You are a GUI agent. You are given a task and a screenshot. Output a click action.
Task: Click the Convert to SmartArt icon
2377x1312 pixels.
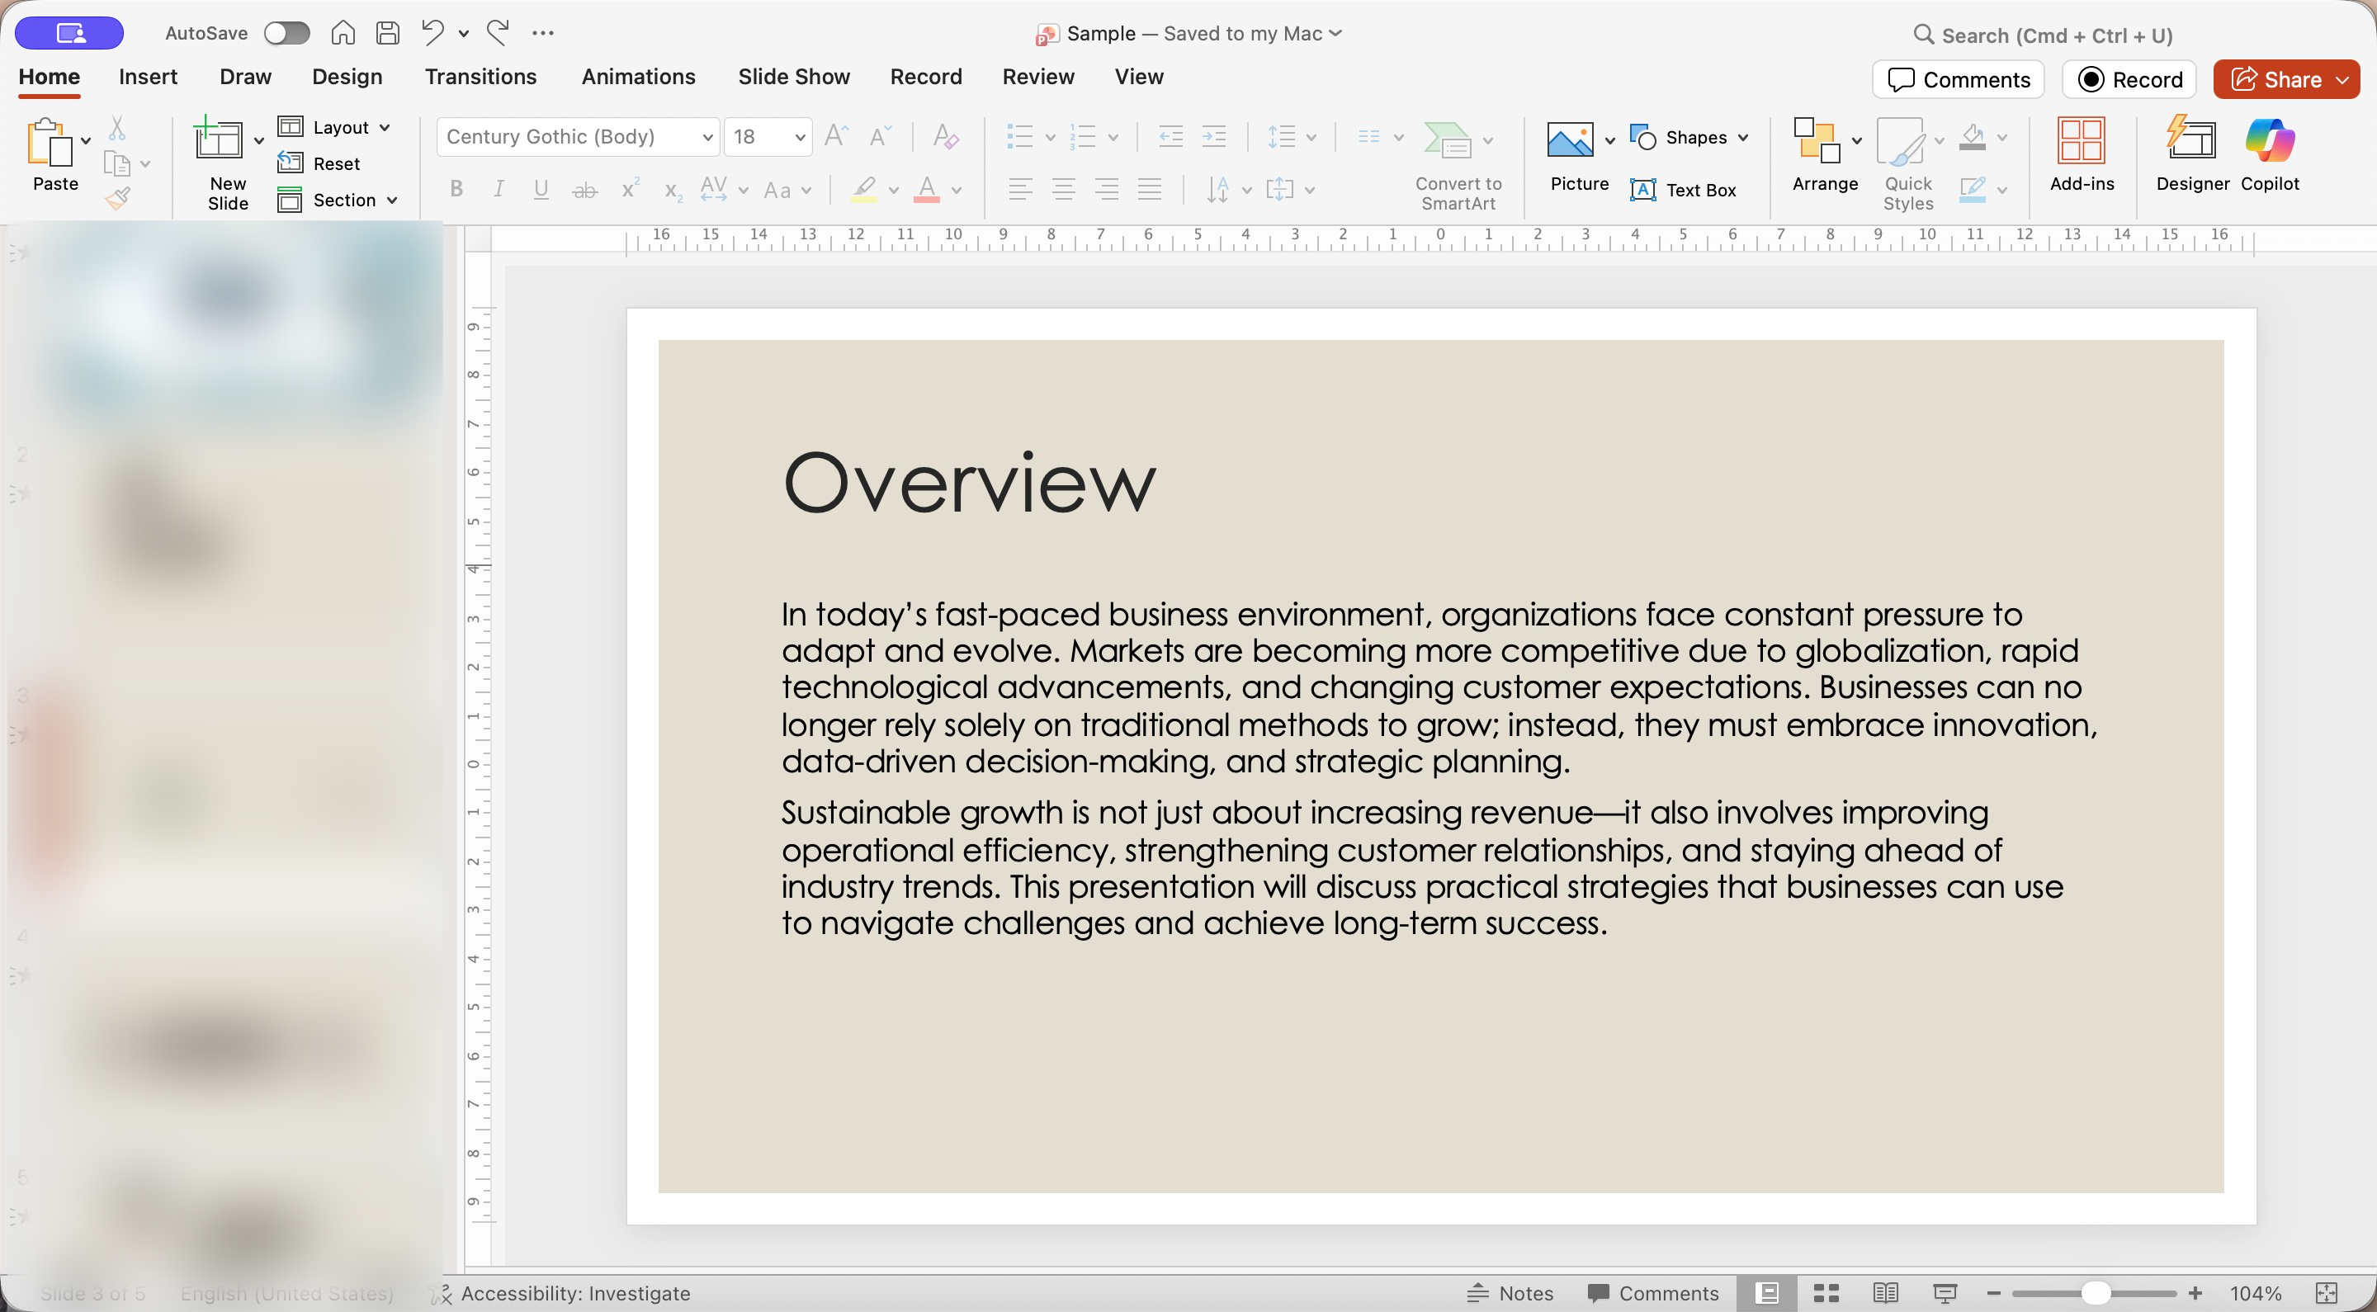pyautogui.click(x=1447, y=140)
